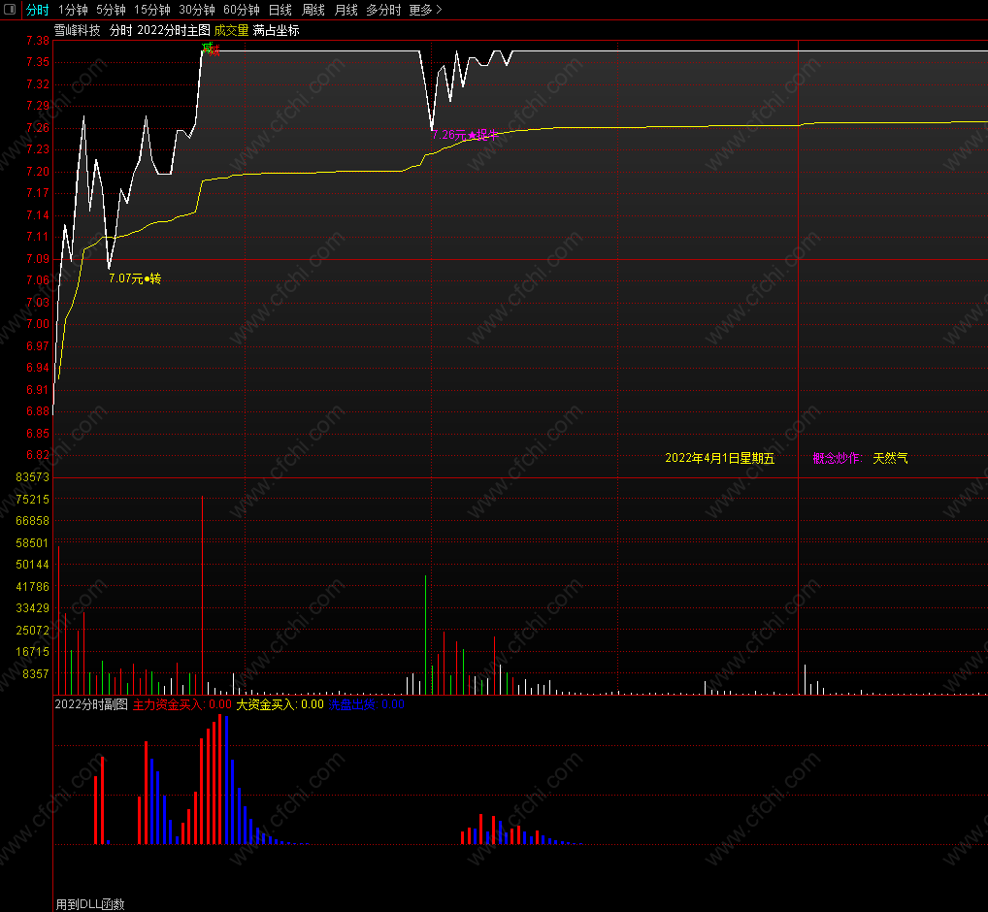Image resolution: width=988 pixels, height=912 pixels.
Task: Click the tallest red volume bar
Action: click(x=202, y=595)
